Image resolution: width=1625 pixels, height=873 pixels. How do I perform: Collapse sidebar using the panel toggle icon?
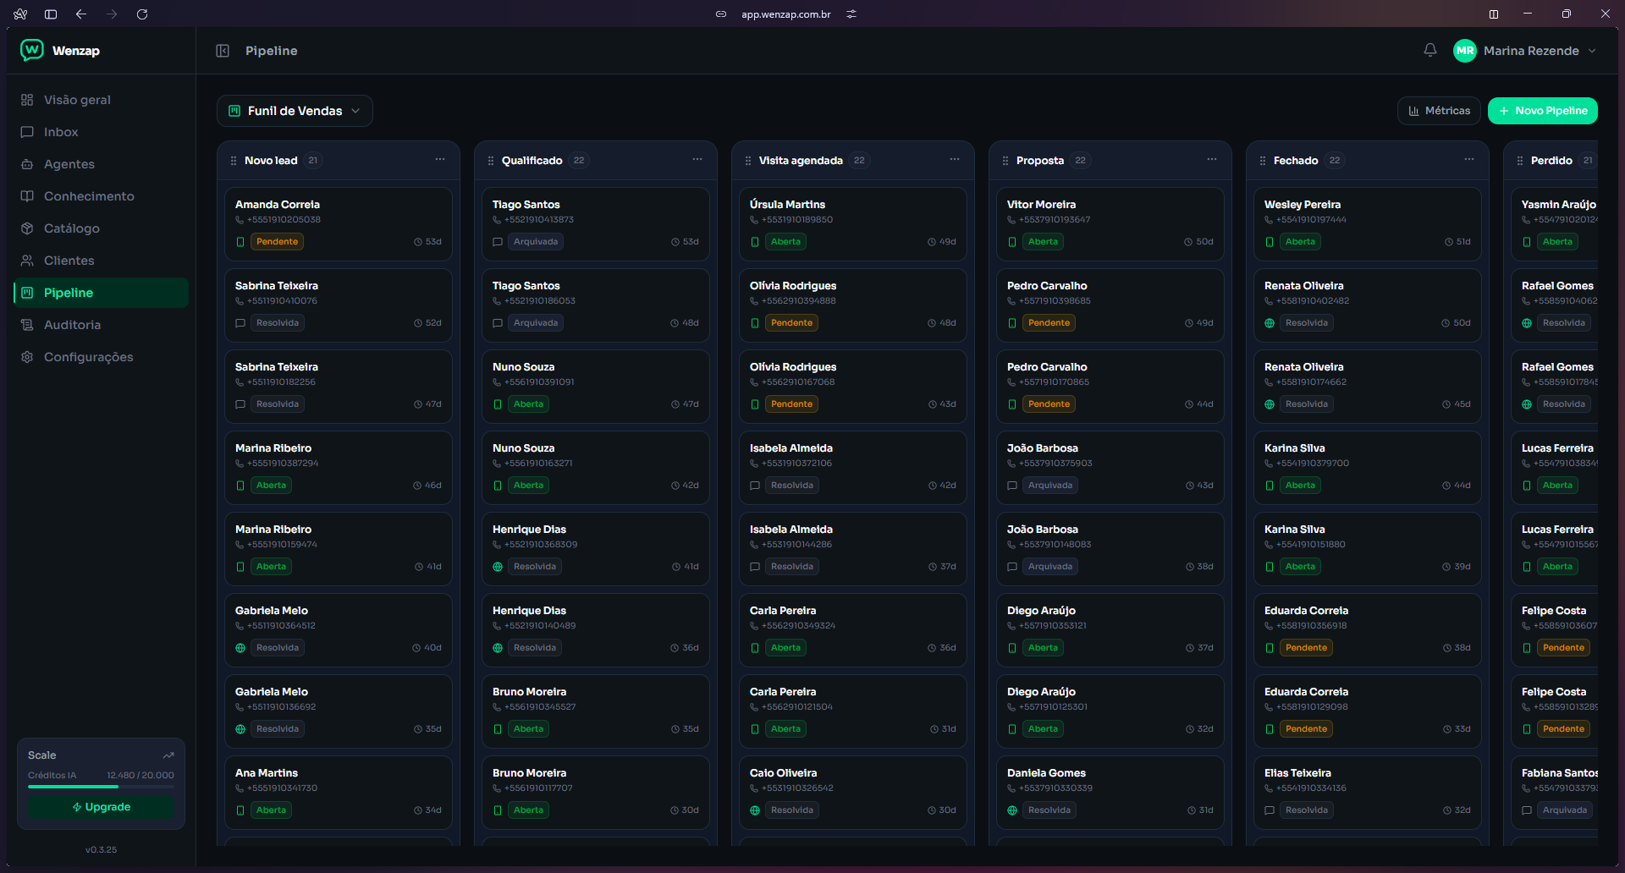(223, 51)
